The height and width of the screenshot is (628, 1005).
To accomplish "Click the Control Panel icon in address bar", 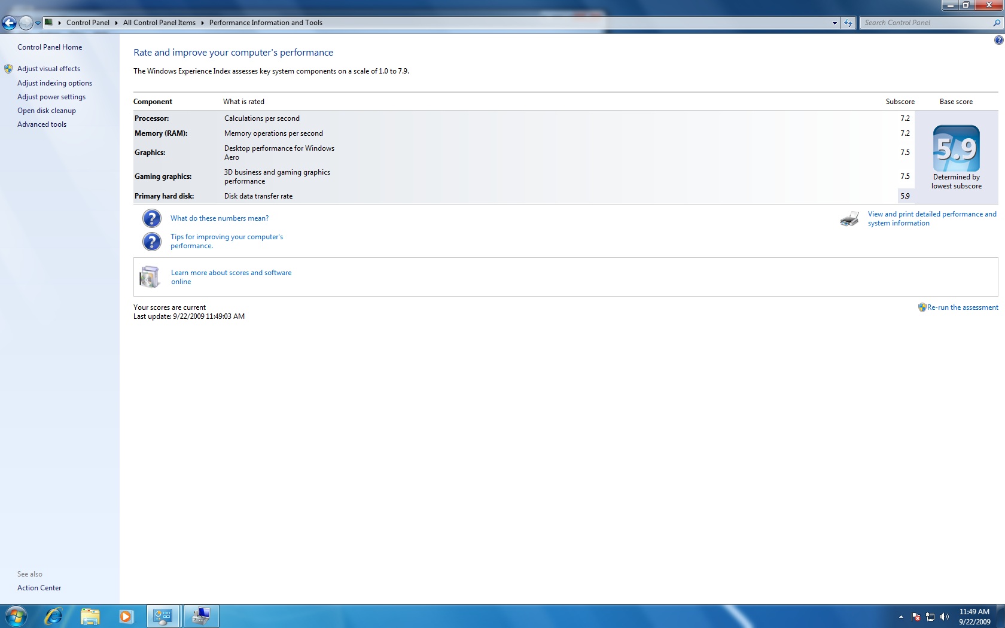I will [49, 22].
